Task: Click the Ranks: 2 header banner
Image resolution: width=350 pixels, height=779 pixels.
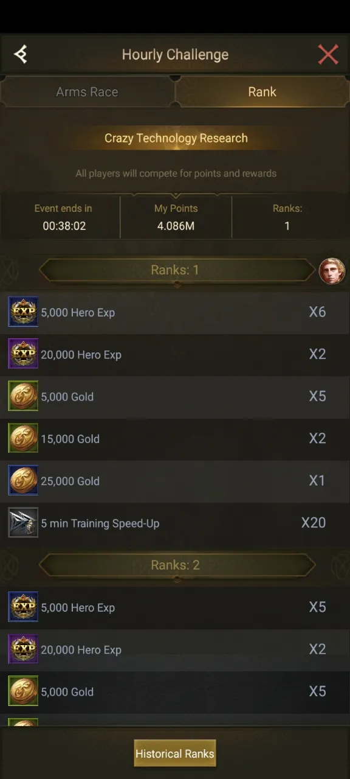Action: click(x=176, y=565)
